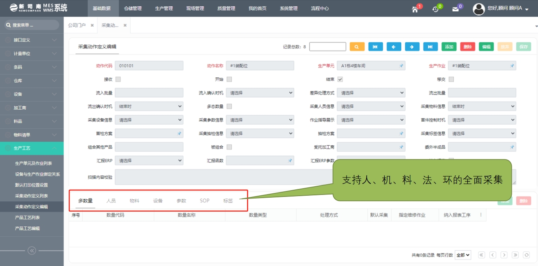Open the mail messages icon
The height and width of the screenshot is (266, 538).
pos(456,9)
